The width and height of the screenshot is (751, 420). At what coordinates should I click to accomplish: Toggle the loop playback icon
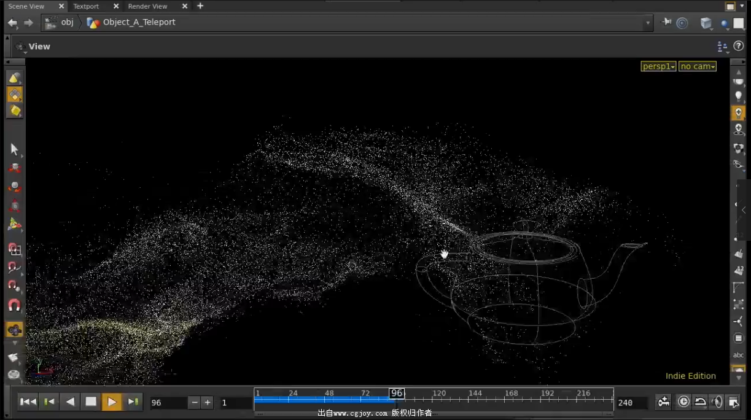(700, 402)
